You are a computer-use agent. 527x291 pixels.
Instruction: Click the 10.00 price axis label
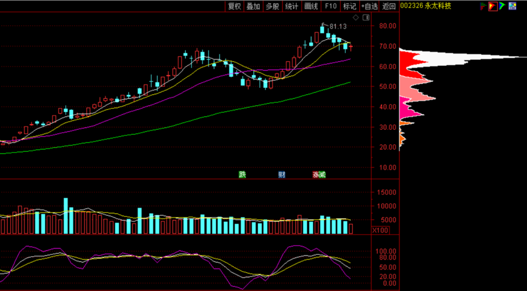(387, 168)
